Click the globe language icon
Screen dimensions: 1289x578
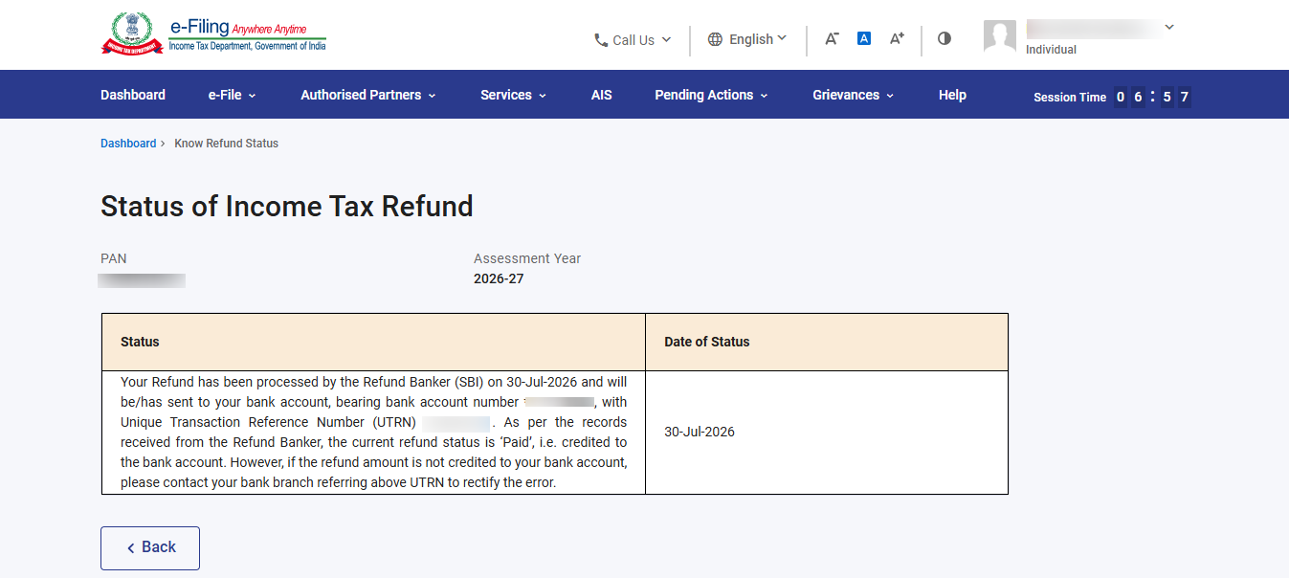point(715,39)
